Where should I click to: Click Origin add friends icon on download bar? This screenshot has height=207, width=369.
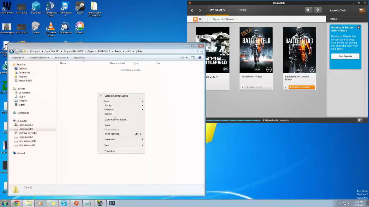tap(360, 120)
